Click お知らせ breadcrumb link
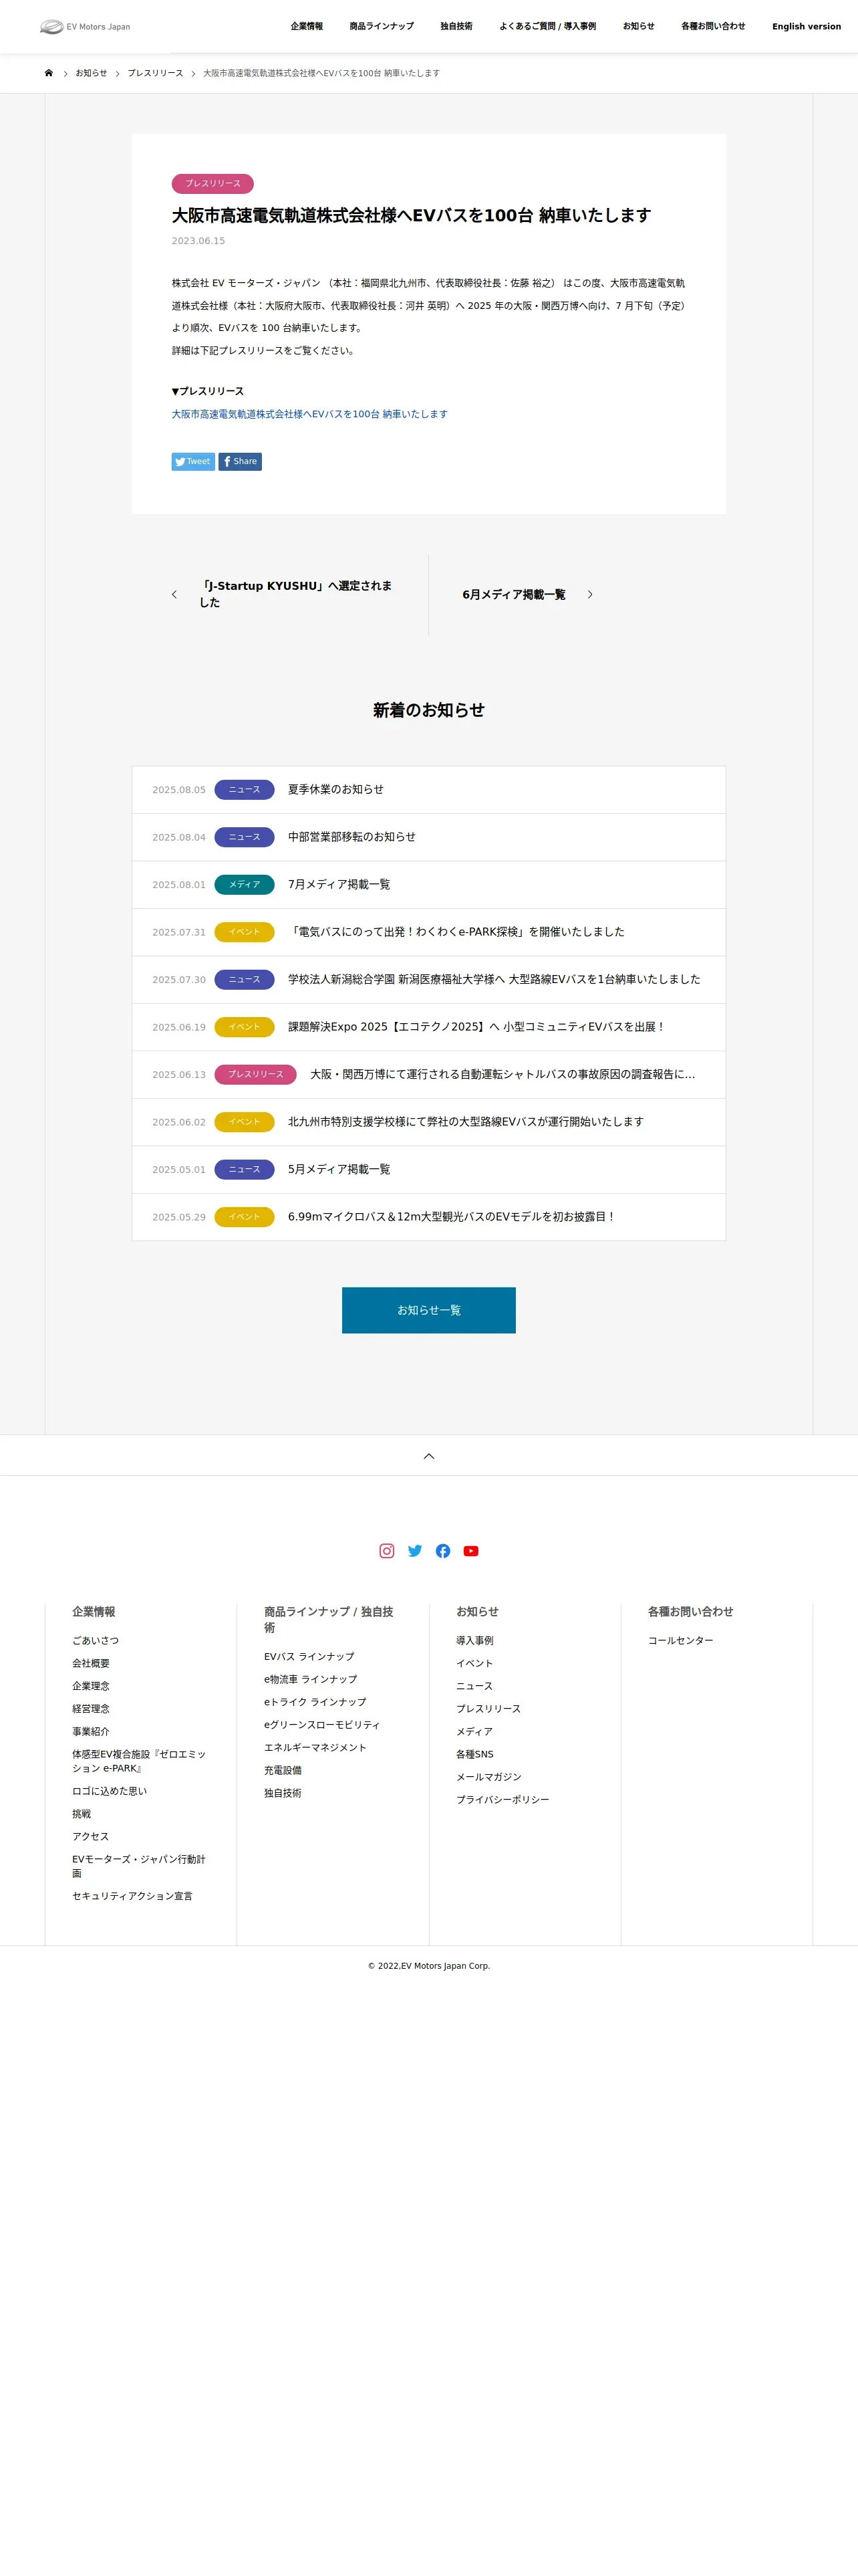Image resolution: width=858 pixels, height=2576 pixels. (91, 73)
